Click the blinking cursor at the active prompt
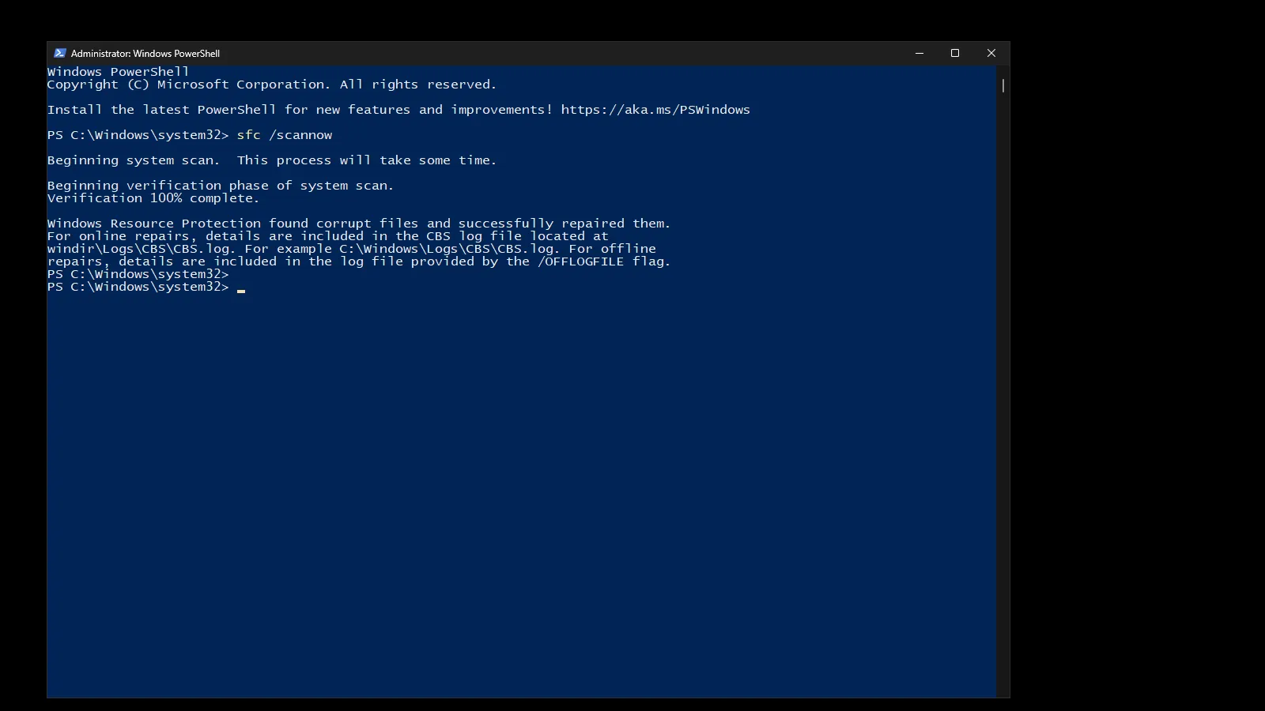Image resolution: width=1265 pixels, height=711 pixels. click(241, 288)
